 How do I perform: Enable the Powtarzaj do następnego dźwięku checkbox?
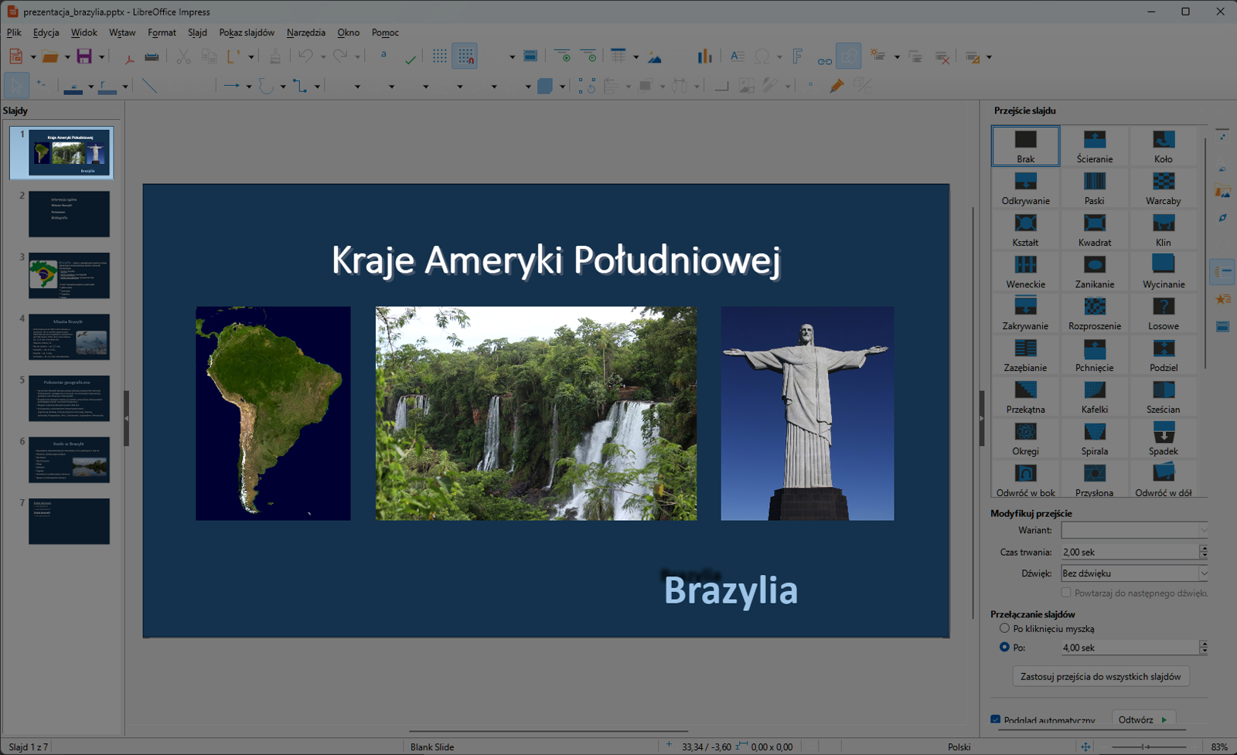pos(1067,593)
